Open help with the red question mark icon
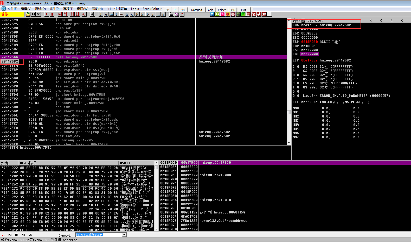Screen dimensions: 411x242 tap(182, 14)
